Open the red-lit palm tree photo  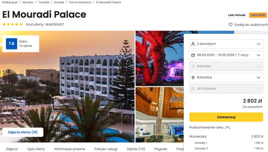click(x=159, y=58)
